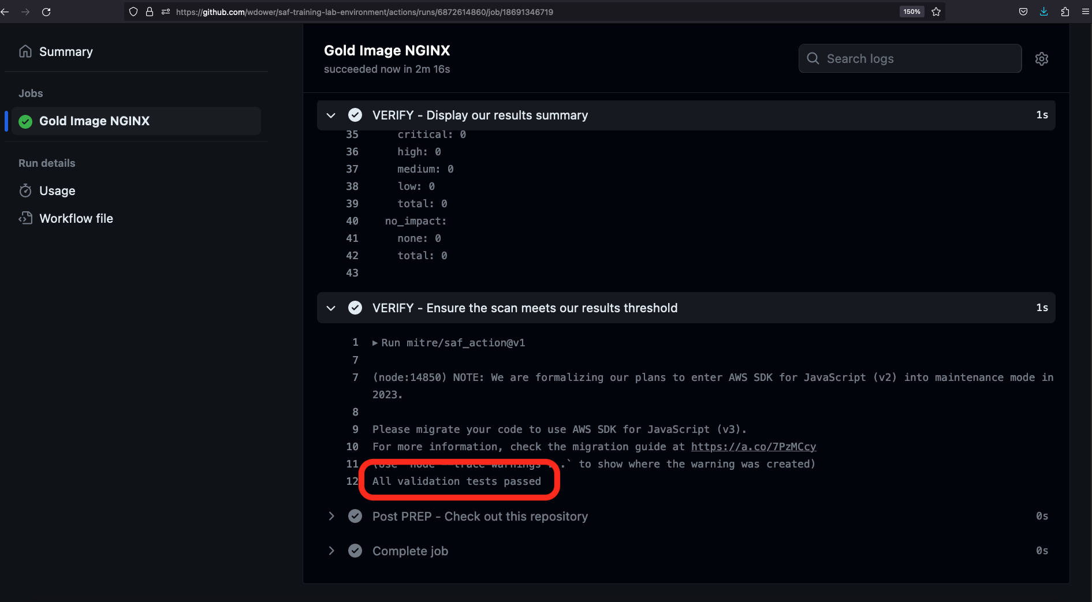This screenshot has height=602, width=1092.
Task: Collapse the Display our results summary step
Action: (331, 115)
